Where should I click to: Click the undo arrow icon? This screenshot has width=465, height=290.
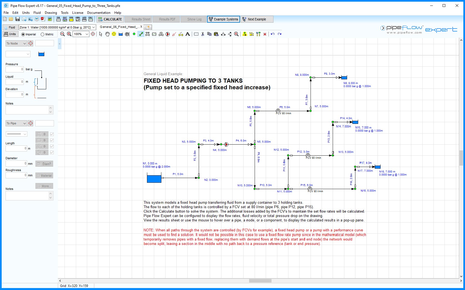273,34
